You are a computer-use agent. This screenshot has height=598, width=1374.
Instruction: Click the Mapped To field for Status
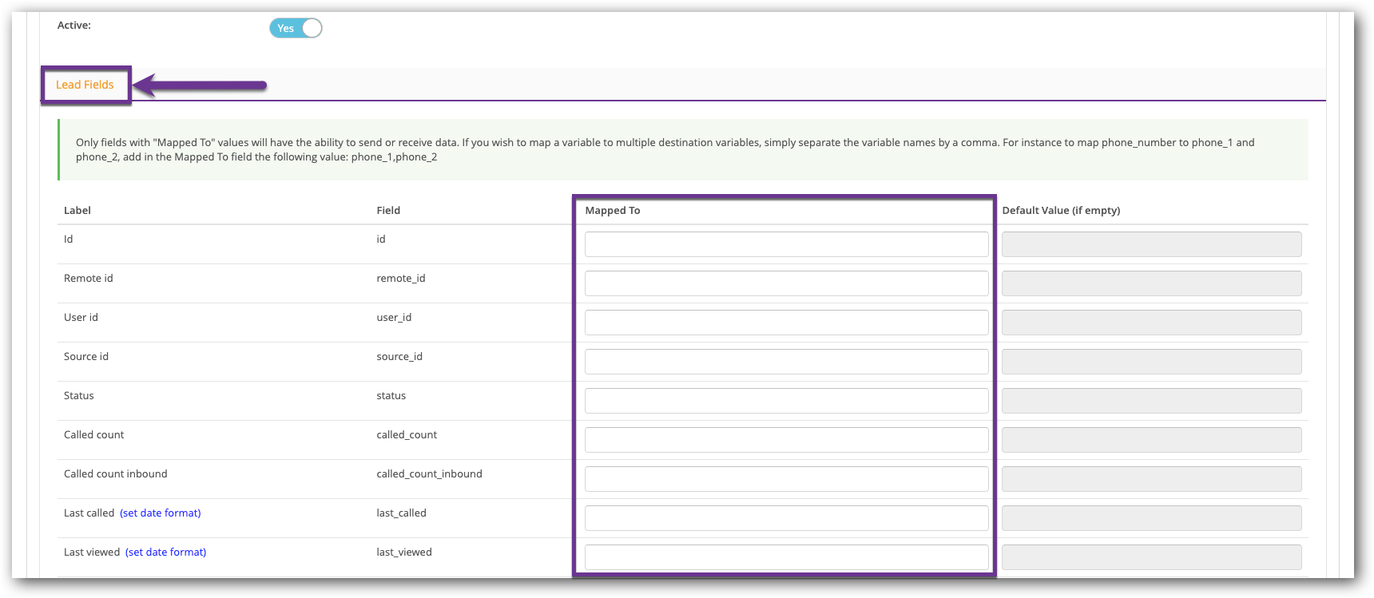point(786,401)
